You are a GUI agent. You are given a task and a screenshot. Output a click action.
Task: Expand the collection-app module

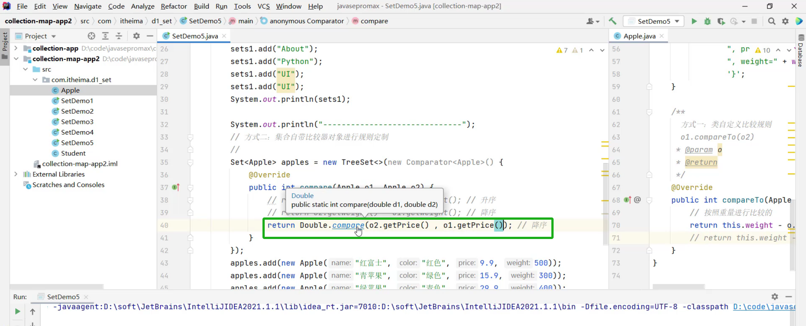click(x=16, y=48)
